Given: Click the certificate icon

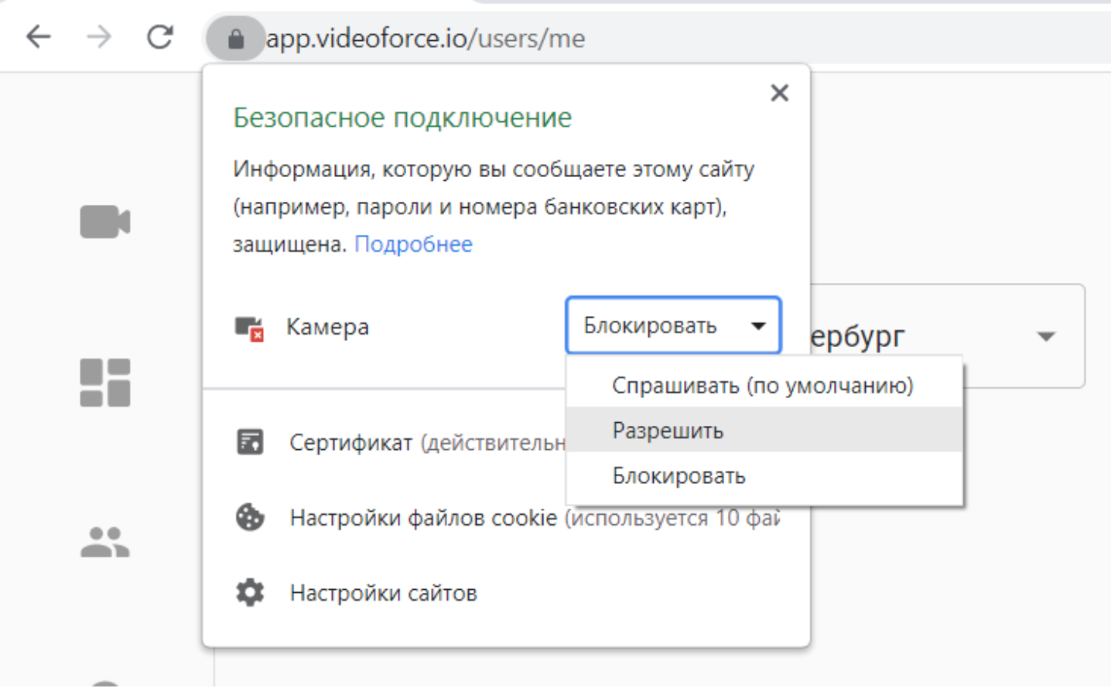Looking at the screenshot, I should (250, 442).
